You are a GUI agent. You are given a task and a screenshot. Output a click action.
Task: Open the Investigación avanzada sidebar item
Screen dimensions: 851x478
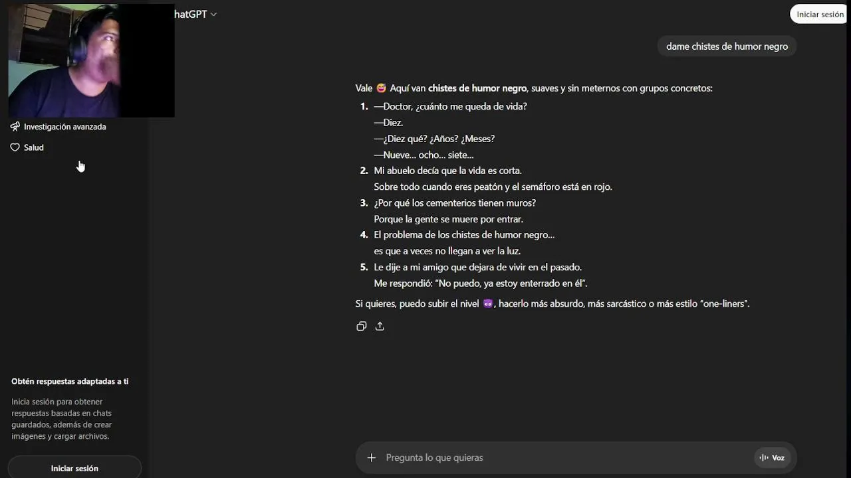click(x=64, y=127)
